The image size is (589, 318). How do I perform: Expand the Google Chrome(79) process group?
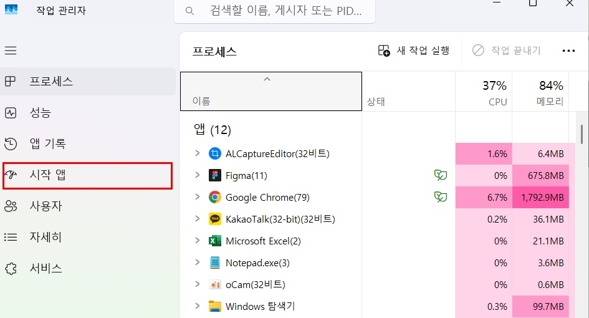[x=197, y=196]
